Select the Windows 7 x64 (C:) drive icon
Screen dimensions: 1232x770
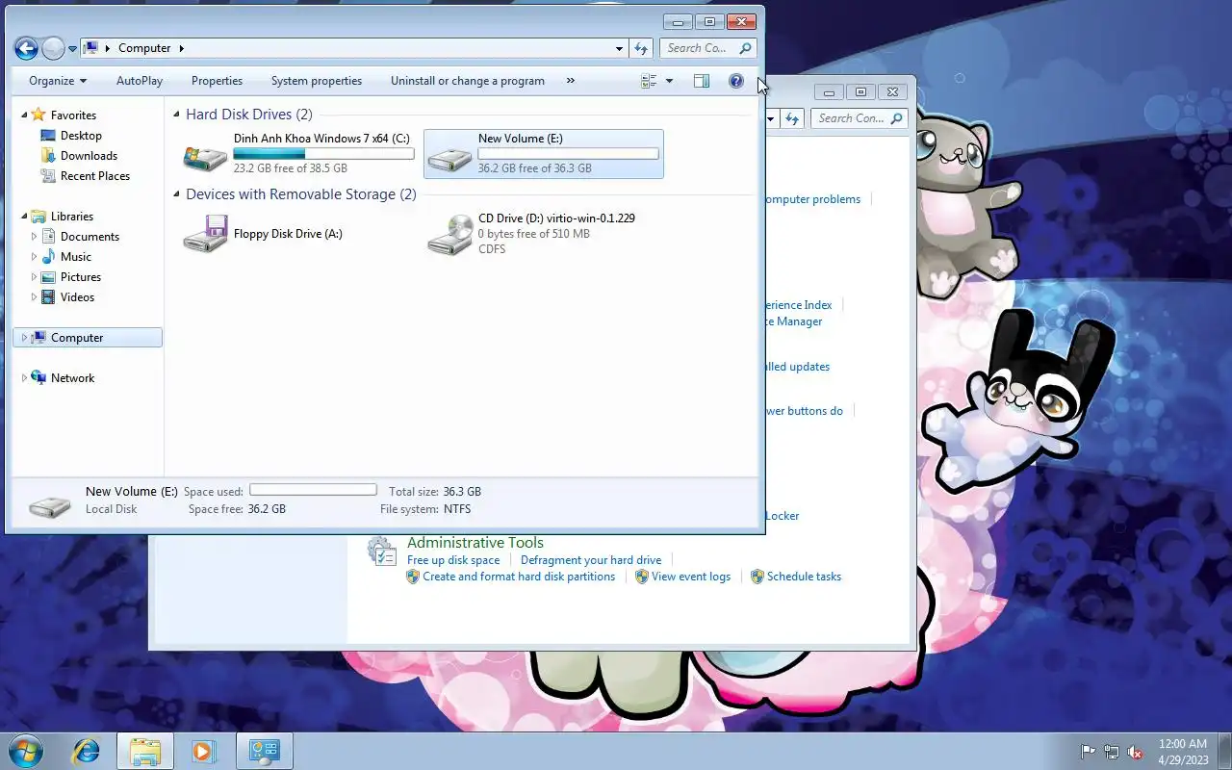(205, 156)
